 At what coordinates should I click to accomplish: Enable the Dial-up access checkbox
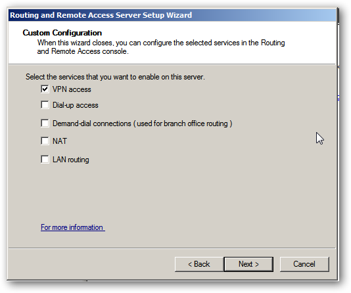(x=45, y=104)
